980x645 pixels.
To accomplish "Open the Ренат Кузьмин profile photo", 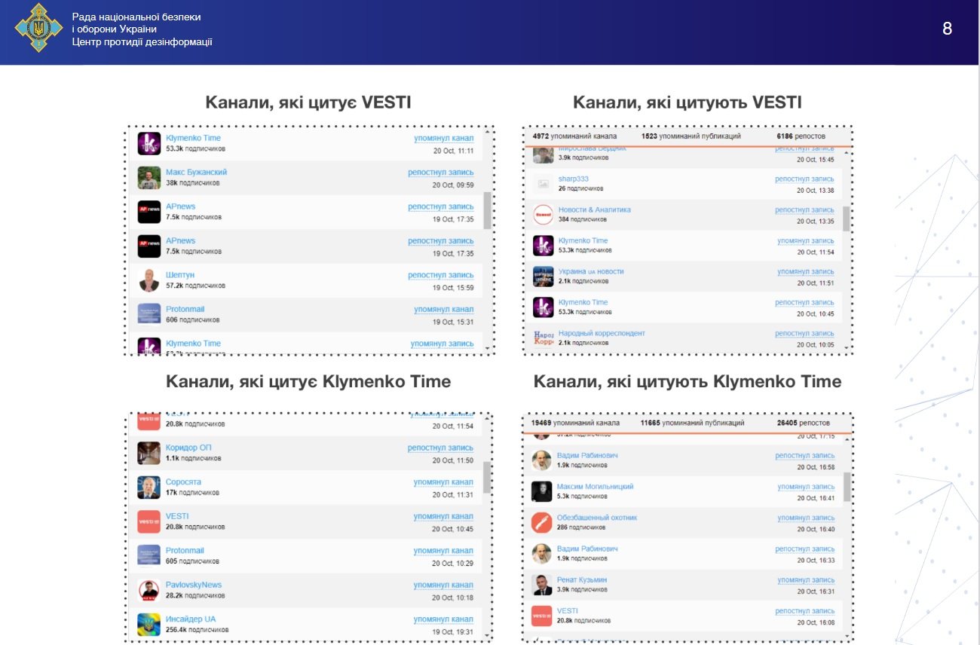I will point(541,585).
